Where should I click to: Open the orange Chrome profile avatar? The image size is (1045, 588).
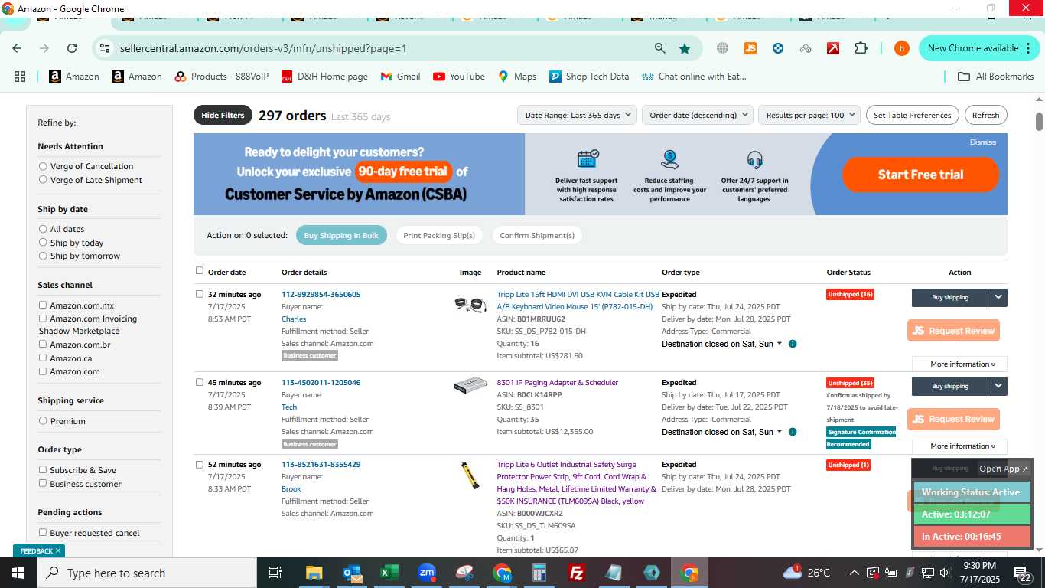click(902, 48)
